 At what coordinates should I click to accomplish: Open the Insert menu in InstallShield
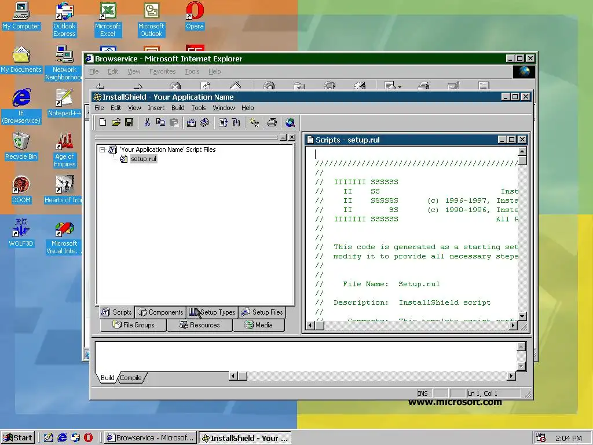coord(156,108)
